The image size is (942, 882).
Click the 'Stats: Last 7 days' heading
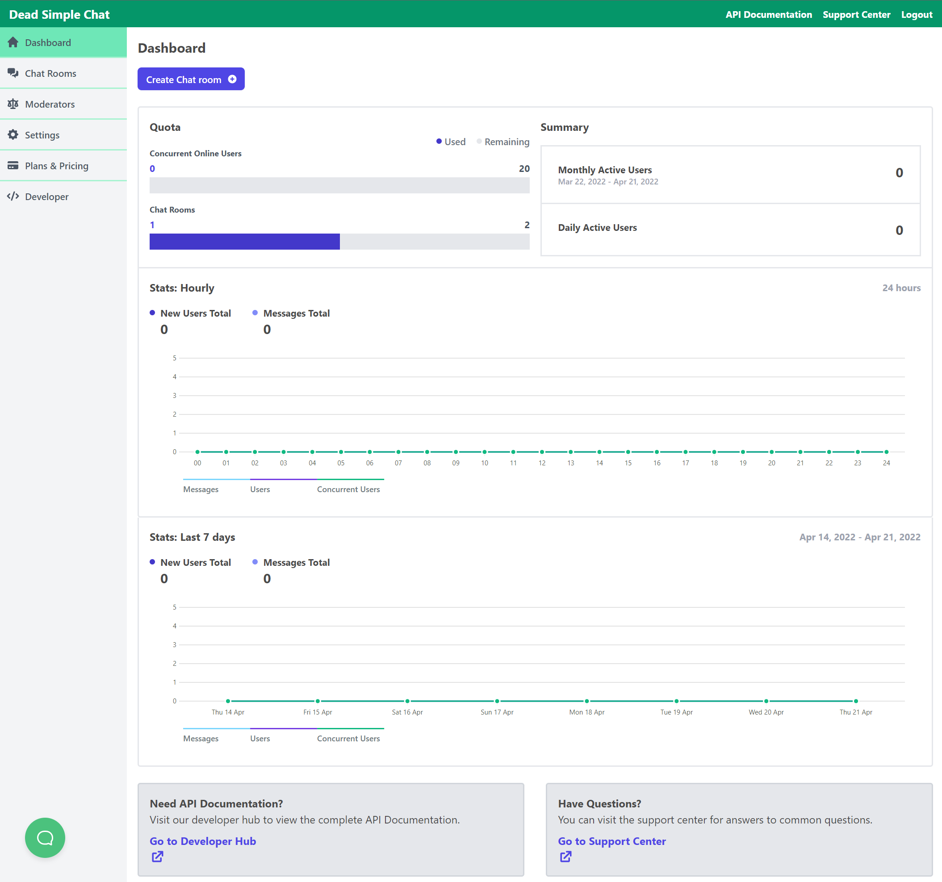193,537
